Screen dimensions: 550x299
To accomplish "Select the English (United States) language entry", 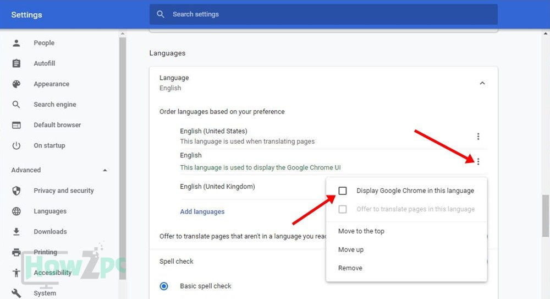I will pyautogui.click(x=213, y=131).
